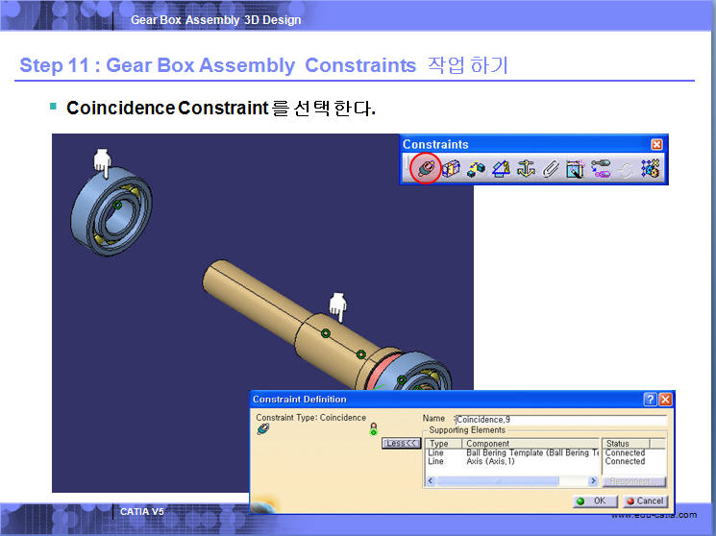
Task: Open help in Constraint Definition dialog
Action: (x=651, y=400)
